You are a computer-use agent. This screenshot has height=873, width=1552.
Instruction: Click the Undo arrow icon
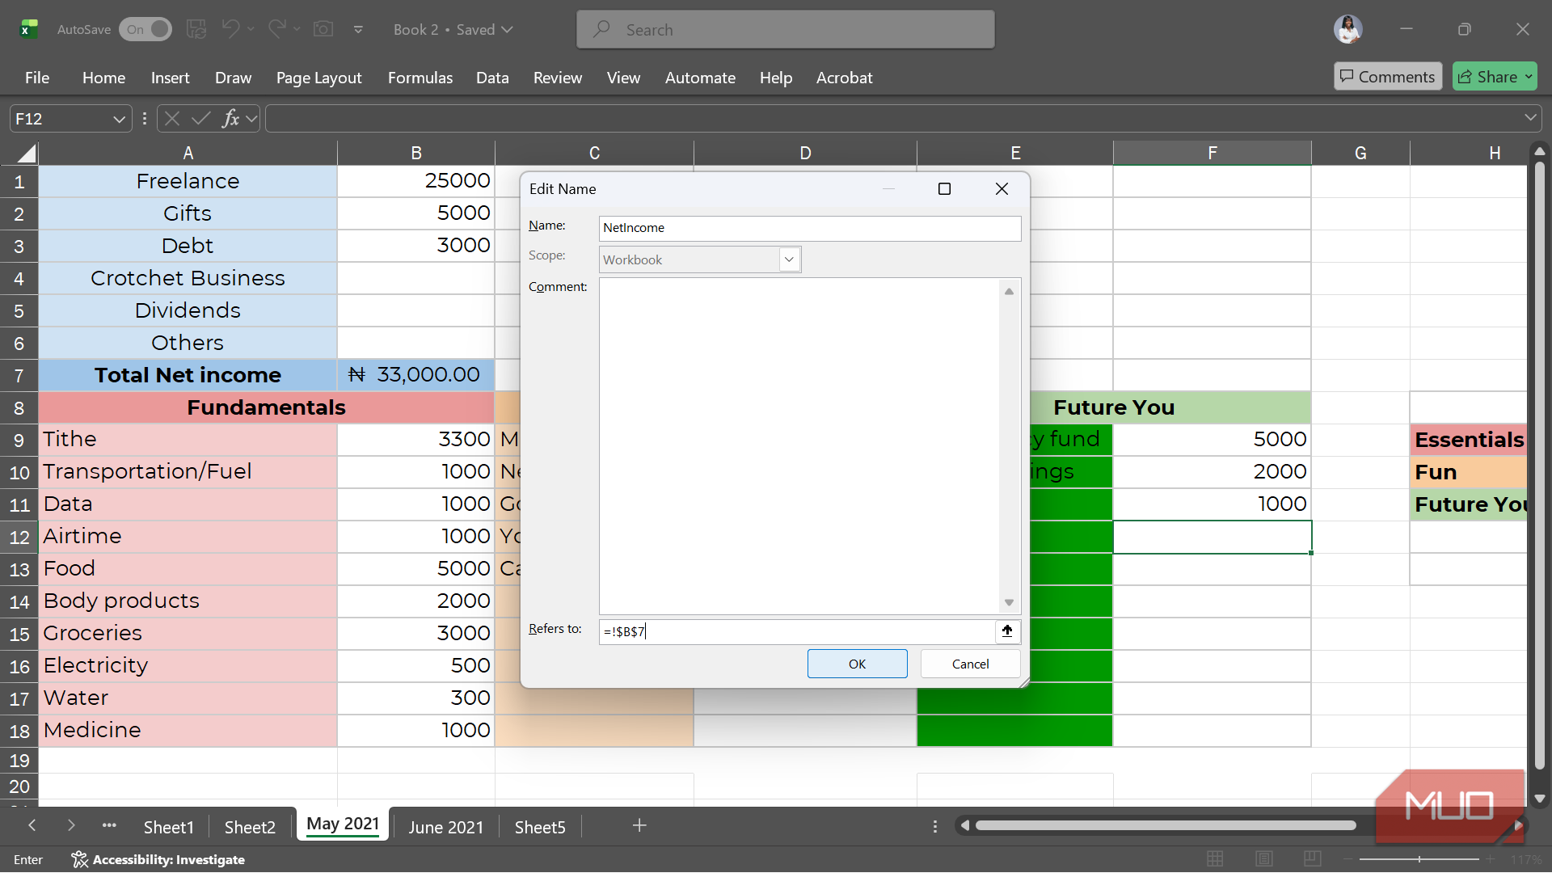click(230, 29)
